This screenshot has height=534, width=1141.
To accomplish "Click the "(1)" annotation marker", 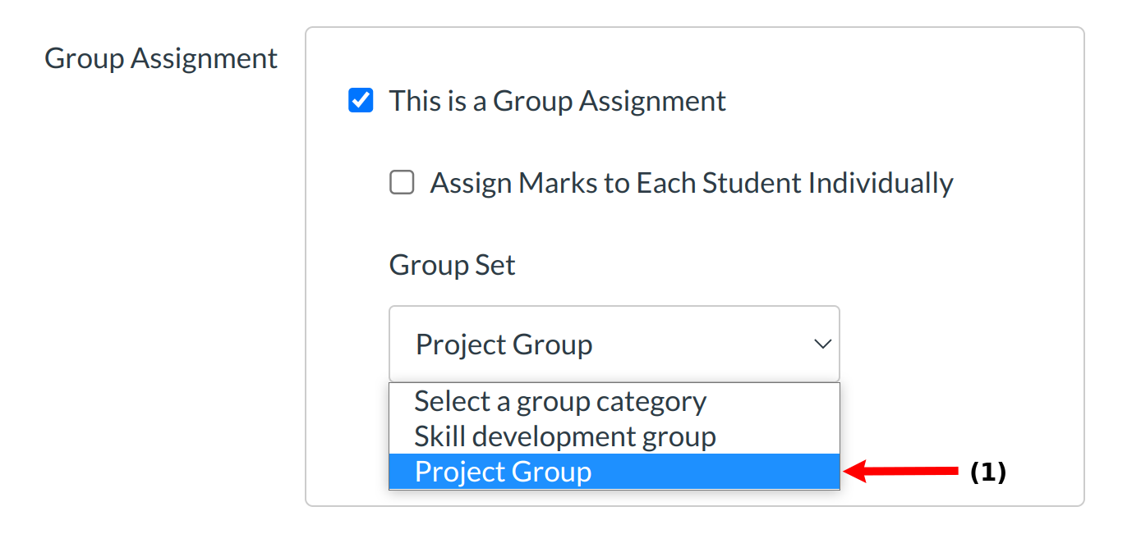I will tap(987, 472).
